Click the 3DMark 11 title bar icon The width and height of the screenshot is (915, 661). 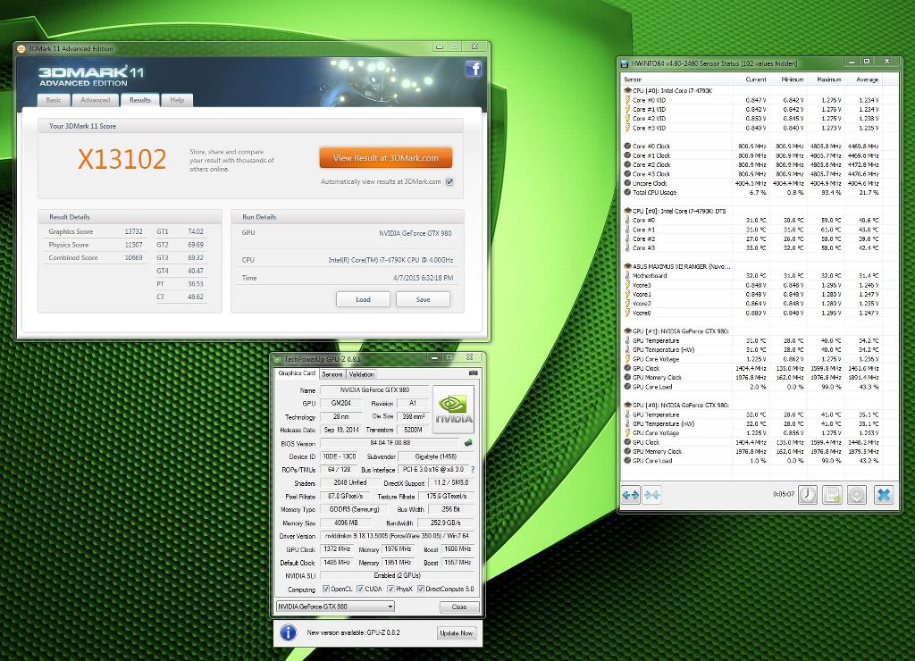click(21, 48)
